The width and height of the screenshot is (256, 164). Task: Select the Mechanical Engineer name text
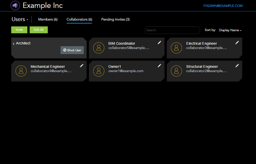click(48, 67)
